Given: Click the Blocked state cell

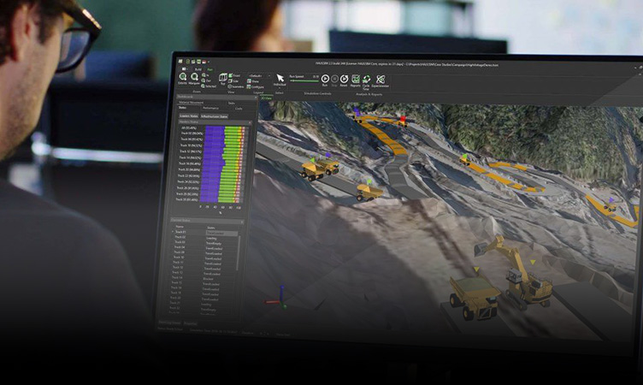Looking at the screenshot, I should coord(209,278).
